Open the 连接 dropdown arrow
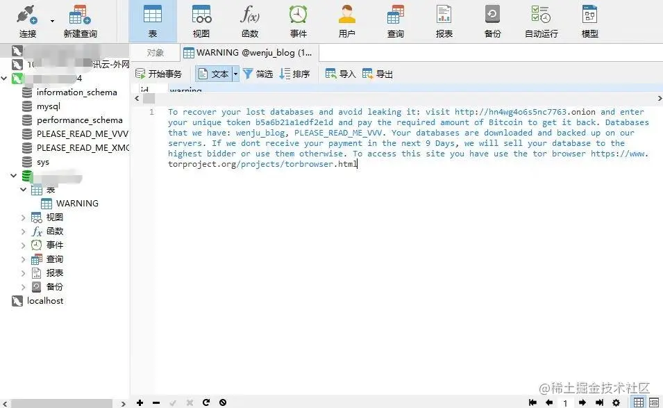 (53, 21)
